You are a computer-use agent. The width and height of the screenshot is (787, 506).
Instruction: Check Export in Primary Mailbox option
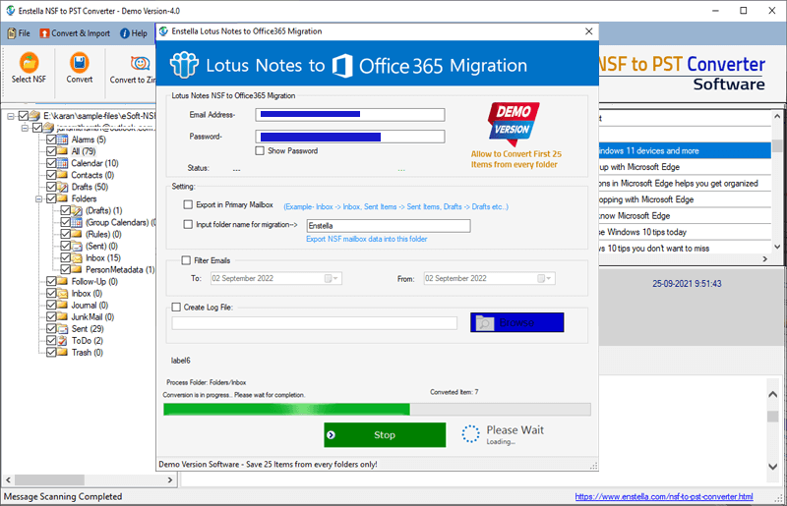pos(188,204)
